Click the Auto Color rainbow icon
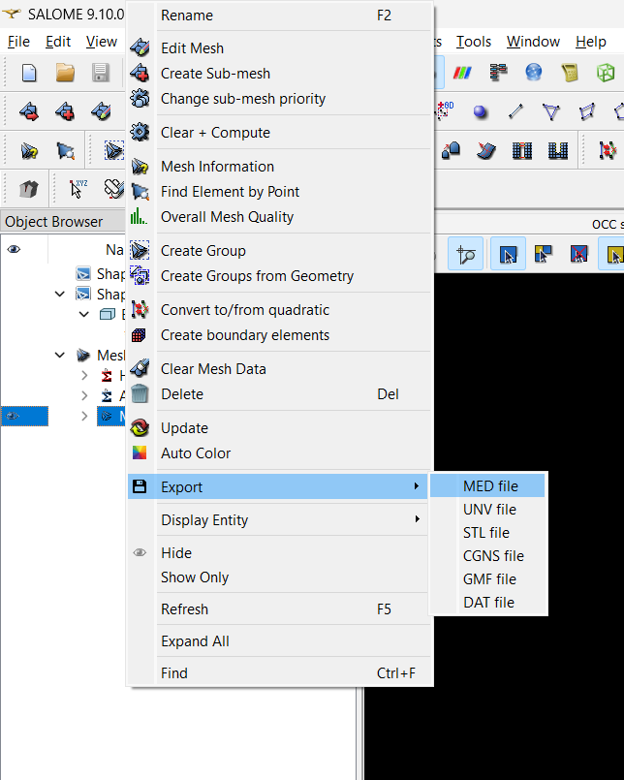This screenshot has width=624, height=780. coord(140,452)
